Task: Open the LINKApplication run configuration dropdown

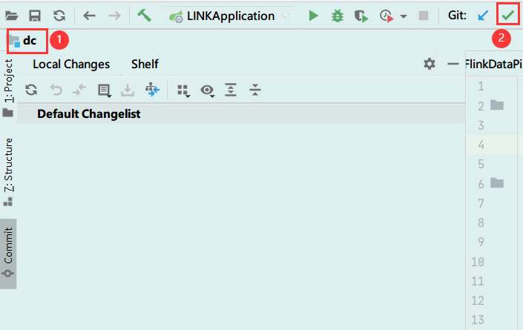Action: [228, 16]
